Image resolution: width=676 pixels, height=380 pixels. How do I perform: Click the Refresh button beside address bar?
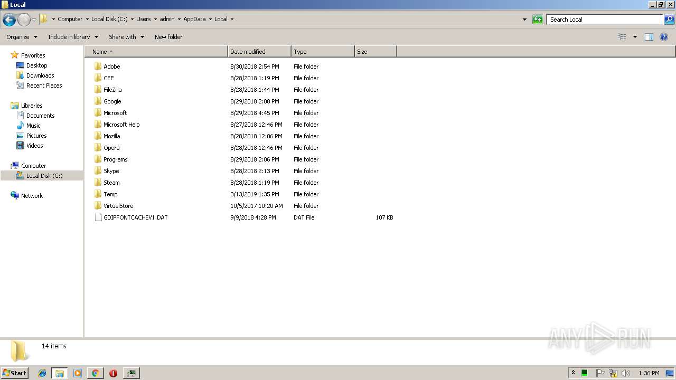pyautogui.click(x=538, y=20)
